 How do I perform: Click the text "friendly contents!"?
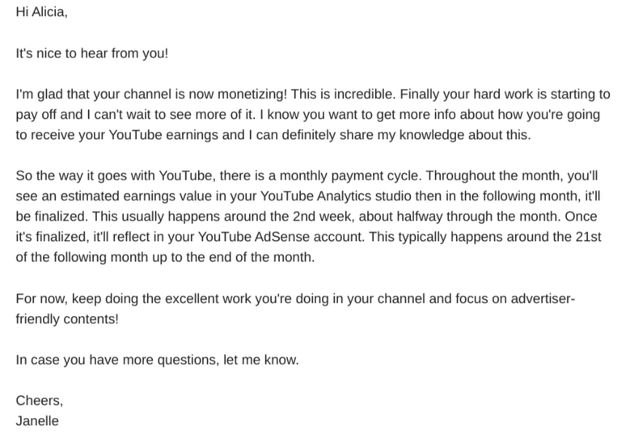click(x=67, y=318)
